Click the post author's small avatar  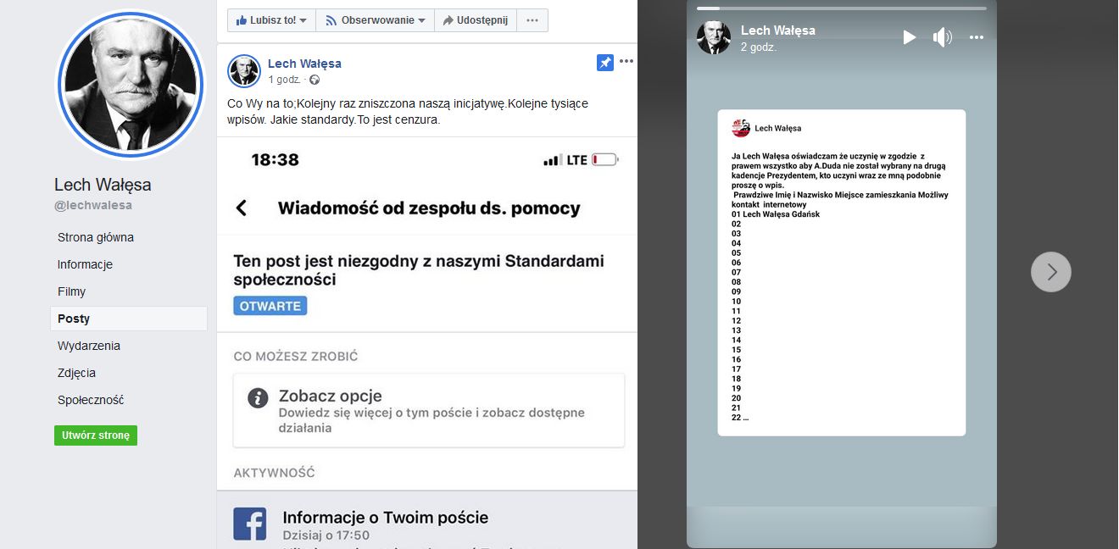(244, 71)
